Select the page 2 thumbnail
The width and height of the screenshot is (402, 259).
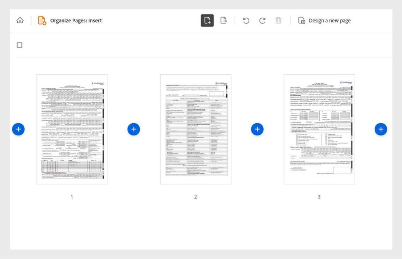pos(195,129)
